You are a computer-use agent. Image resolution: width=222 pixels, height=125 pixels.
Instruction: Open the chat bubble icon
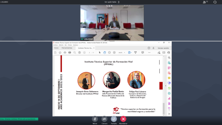click(x=215, y=2)
